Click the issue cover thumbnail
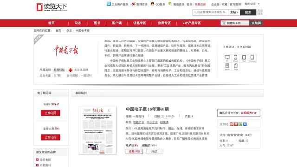Screen dimensions: 297x167 coord(97,130)
